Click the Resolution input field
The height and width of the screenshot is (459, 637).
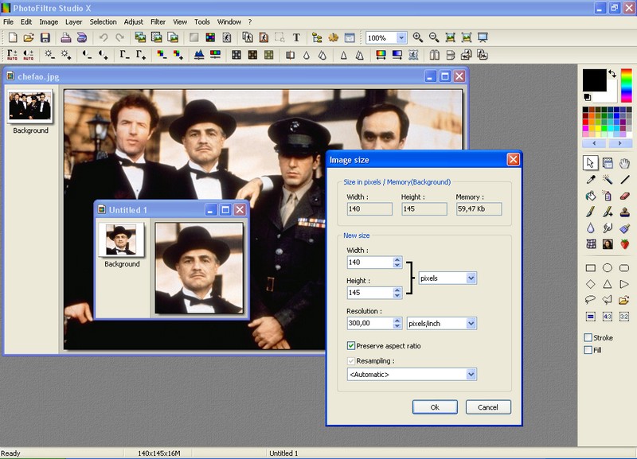[370, 323]
